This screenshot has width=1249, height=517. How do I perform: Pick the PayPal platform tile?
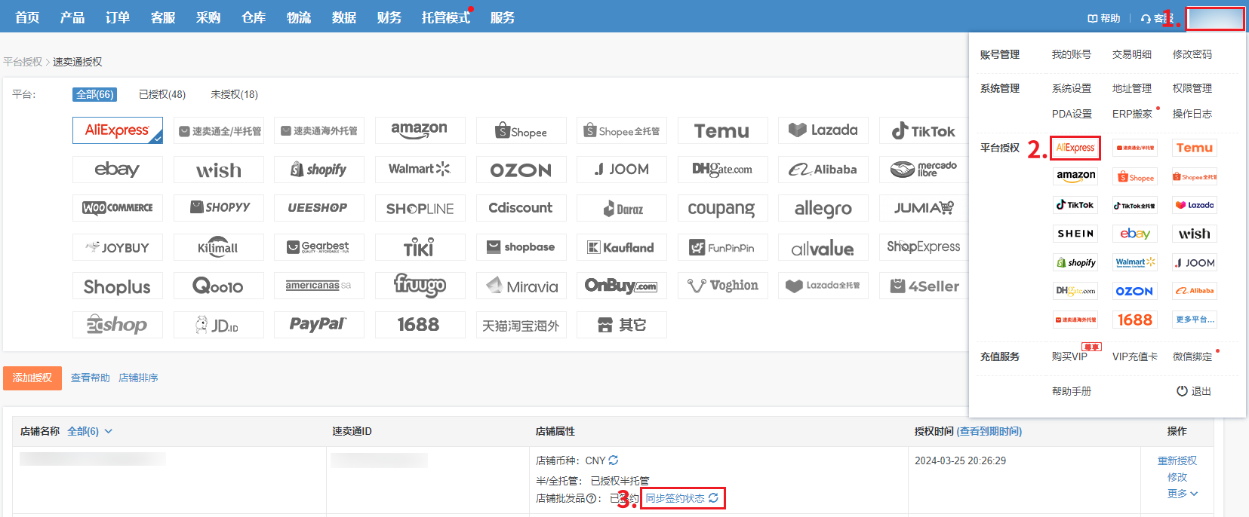tap(319, 325)
